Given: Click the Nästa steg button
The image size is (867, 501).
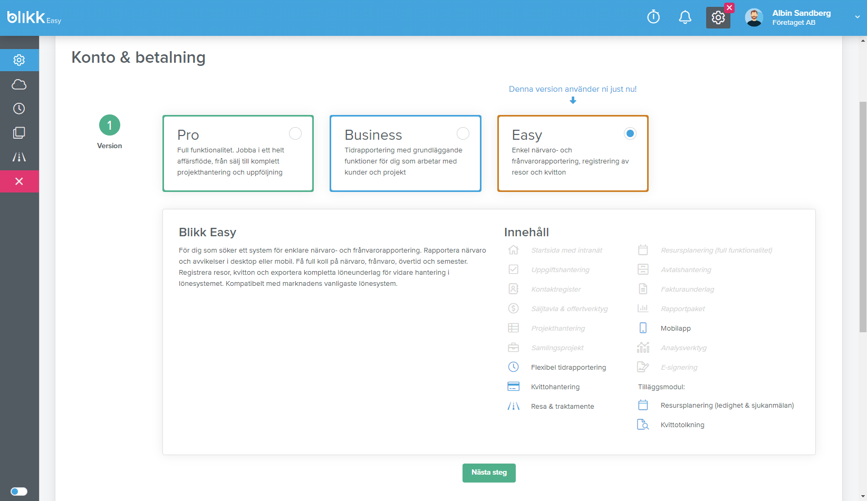Looking at the screenshot, I should click(489, 473).
